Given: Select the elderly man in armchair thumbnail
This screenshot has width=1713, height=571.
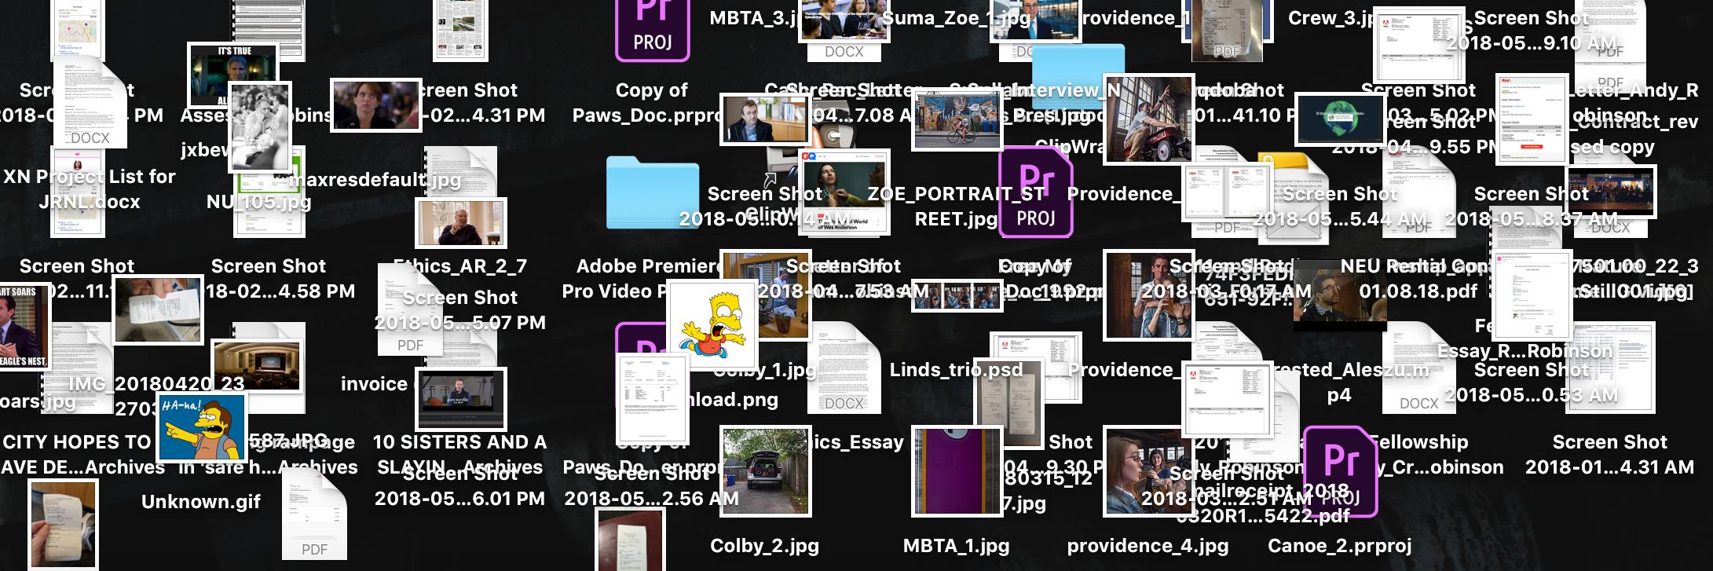Looking at the screenshot, I should [461, 224].
